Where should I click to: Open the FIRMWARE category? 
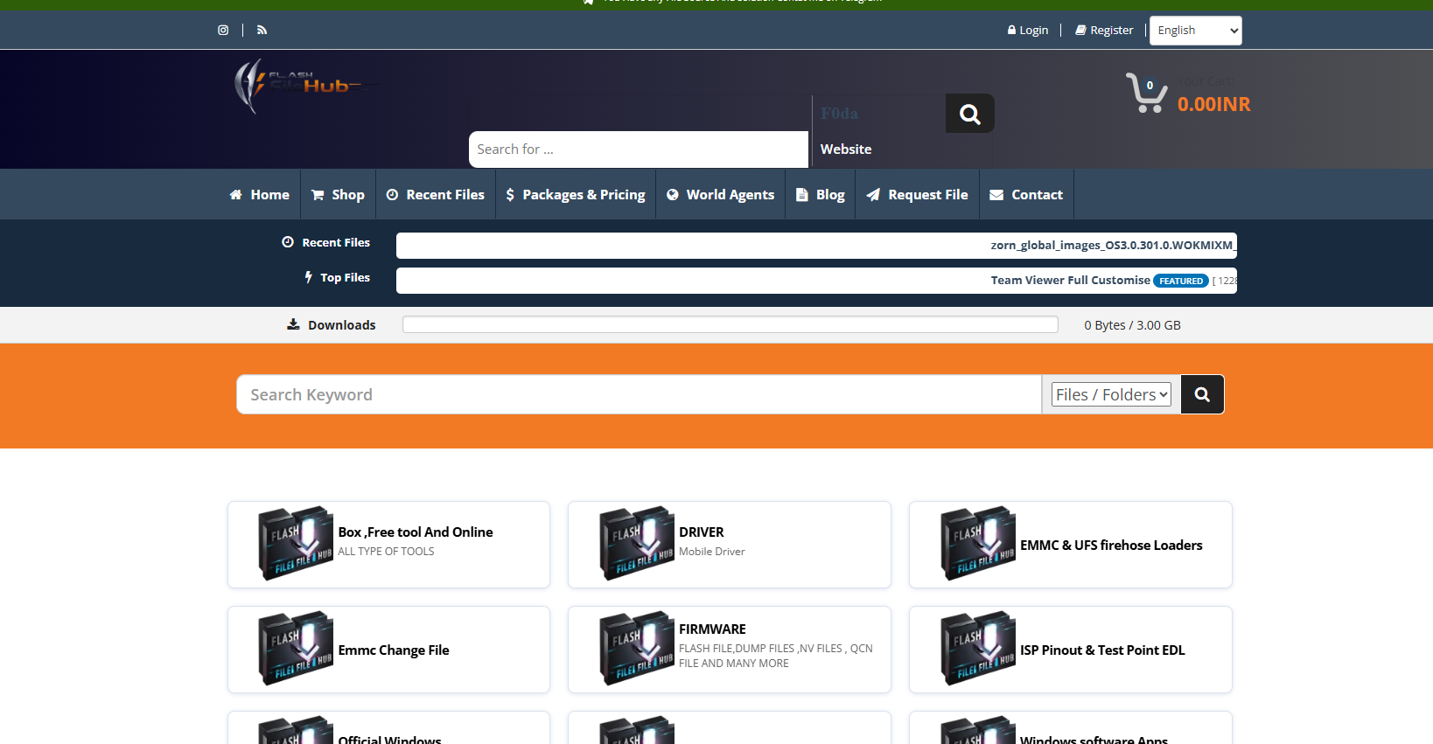click(712, 629)
